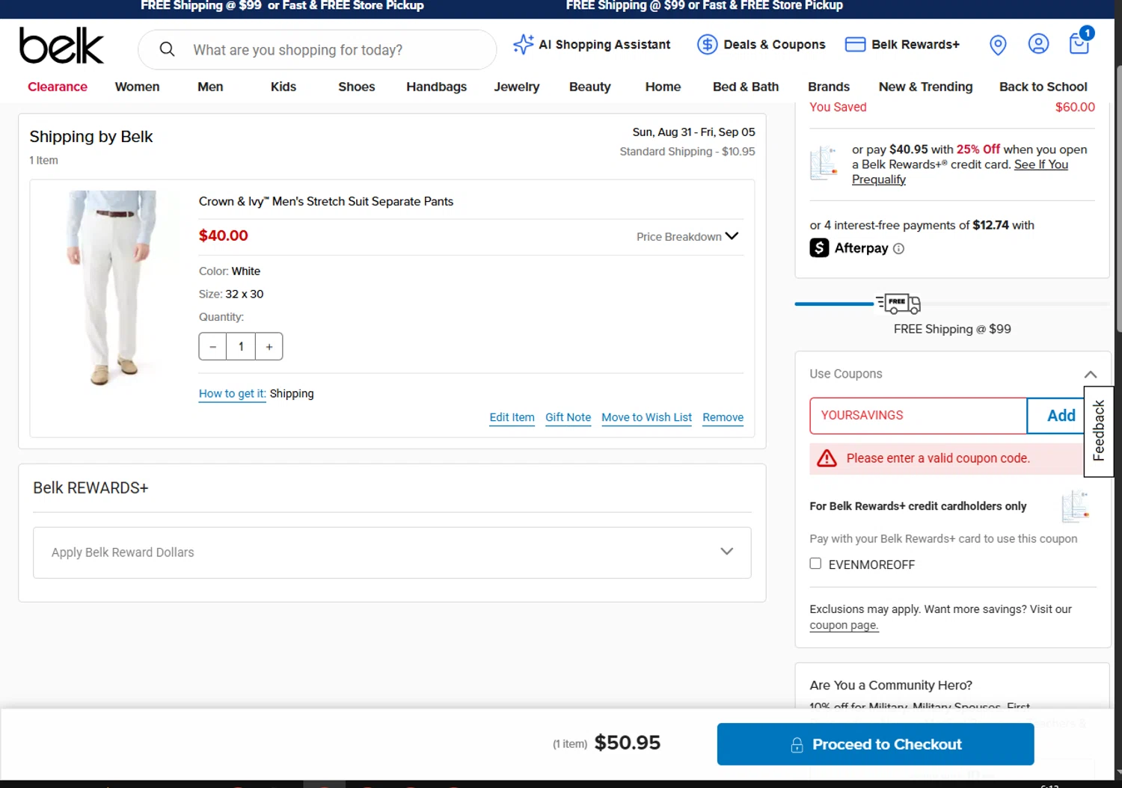
Task: Click the coupon code input field
Action: (x=918, y=416)
